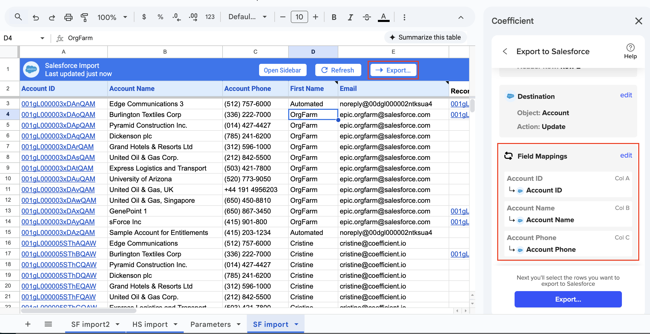
Task: Open the font selection dropdown
Action: point(247,17)
